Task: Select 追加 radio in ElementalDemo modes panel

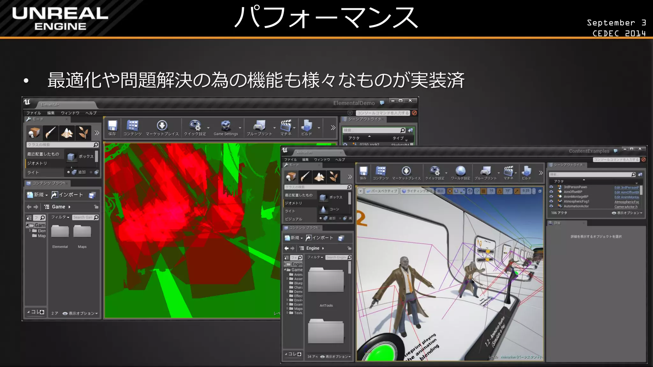Action: 68,172
